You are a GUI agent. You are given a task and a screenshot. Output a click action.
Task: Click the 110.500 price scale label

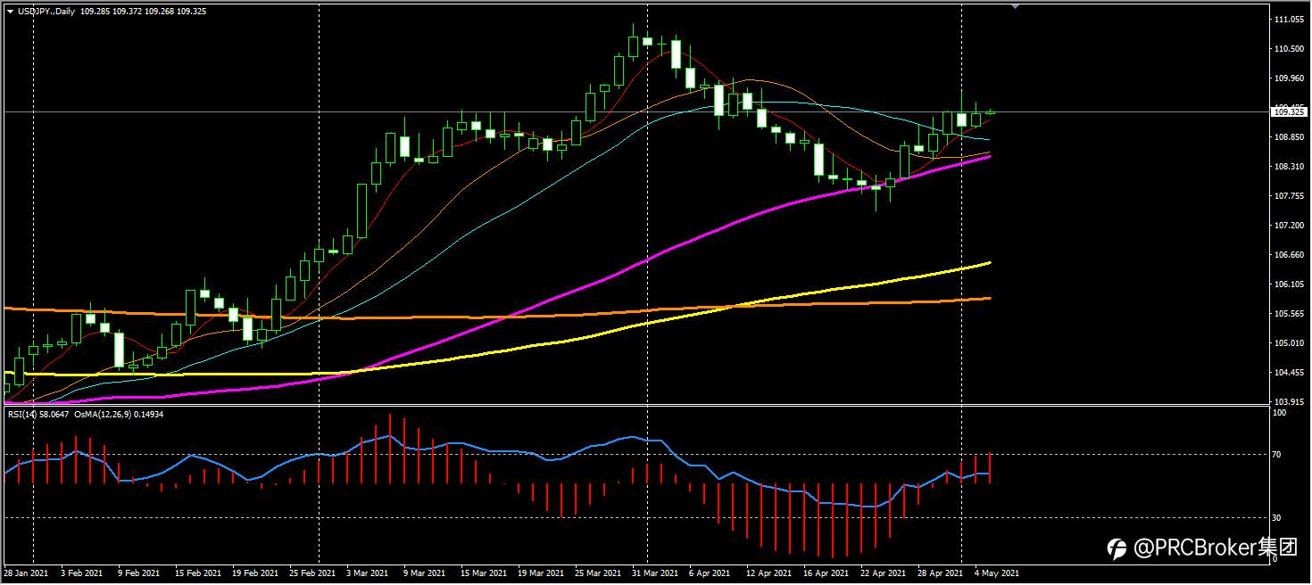(x=1290, y=49)
